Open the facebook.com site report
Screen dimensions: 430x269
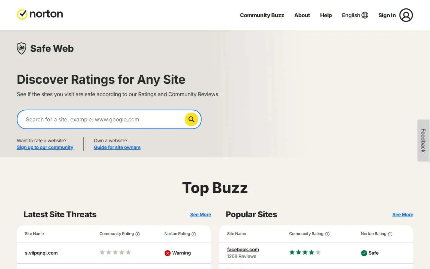coord(243,249)
